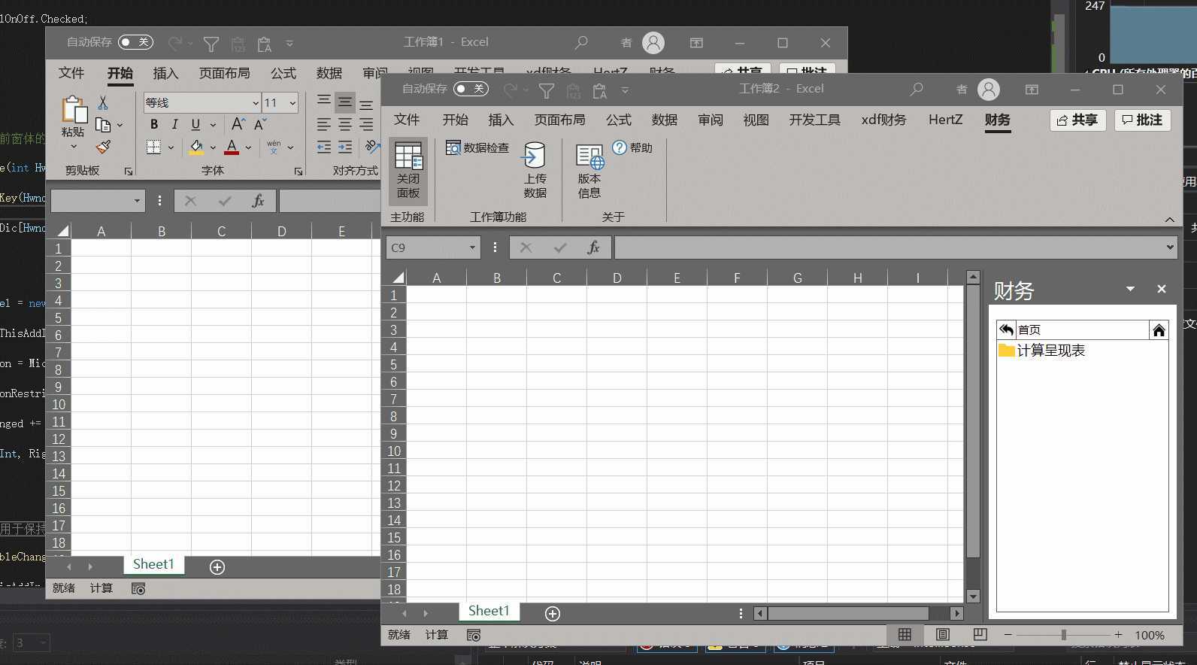Click back arrow icon in 财务 pane

point(1006,329)
